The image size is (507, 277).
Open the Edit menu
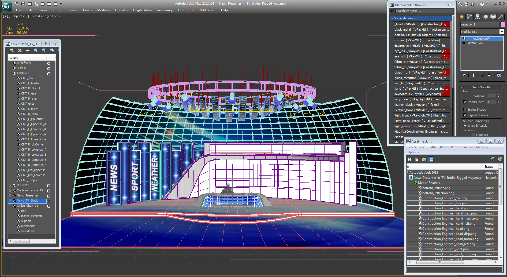[x=30, y=10]
